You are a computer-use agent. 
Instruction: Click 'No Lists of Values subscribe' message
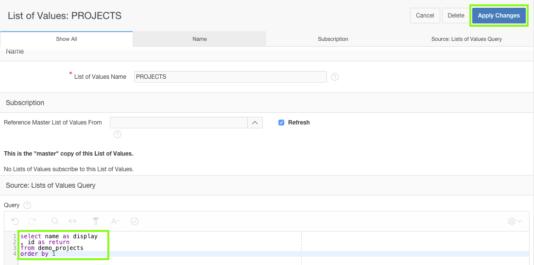(x=69, y=169)
